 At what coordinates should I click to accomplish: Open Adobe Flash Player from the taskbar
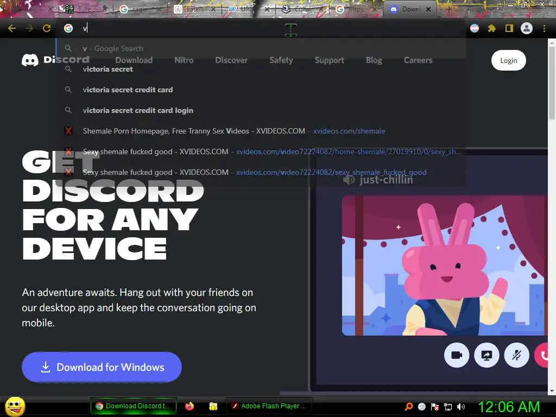click(269, 406)
